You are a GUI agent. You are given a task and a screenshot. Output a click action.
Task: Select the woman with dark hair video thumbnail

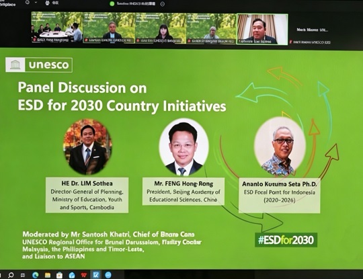point(161,28)
